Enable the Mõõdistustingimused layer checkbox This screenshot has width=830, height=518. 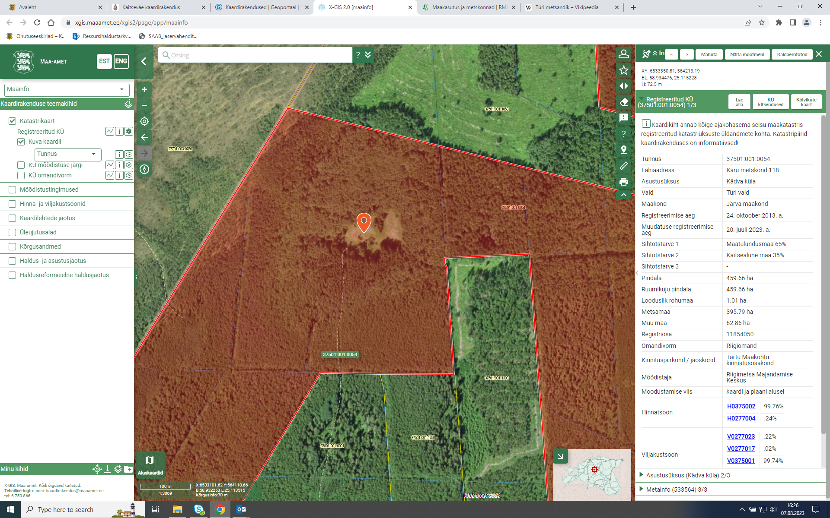pyautogui.click(x=13, y=190)
